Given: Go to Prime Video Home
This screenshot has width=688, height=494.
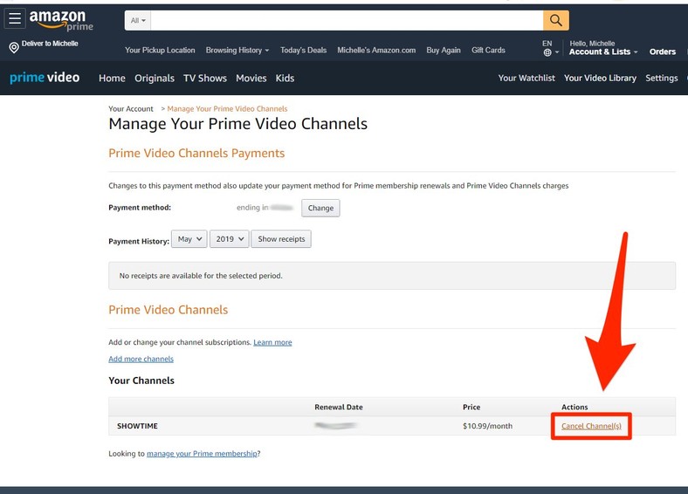Looking at the screenshot, I should 112,78.
